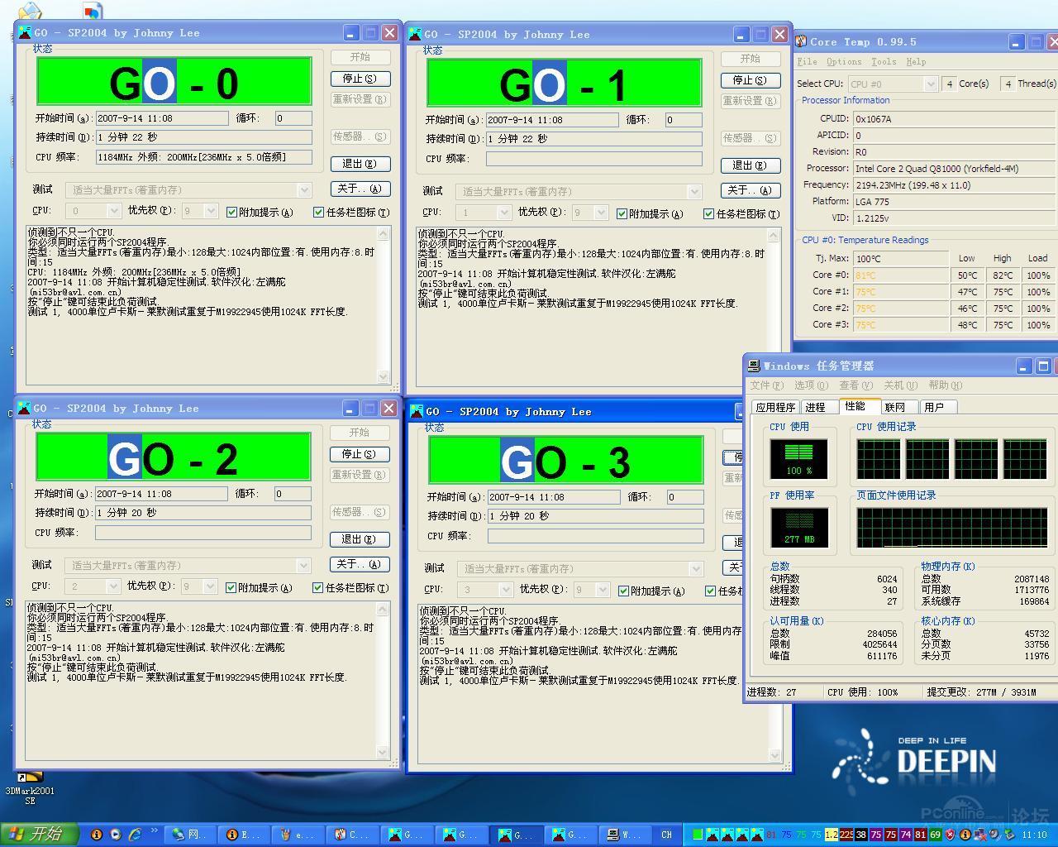Click 停止(S) button in GO-2 window

pos(360,454)
